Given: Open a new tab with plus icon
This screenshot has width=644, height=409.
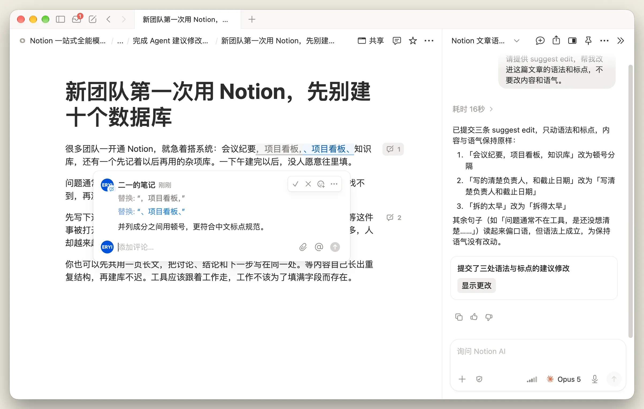Looking at the screenshot, I should point(252,19).
